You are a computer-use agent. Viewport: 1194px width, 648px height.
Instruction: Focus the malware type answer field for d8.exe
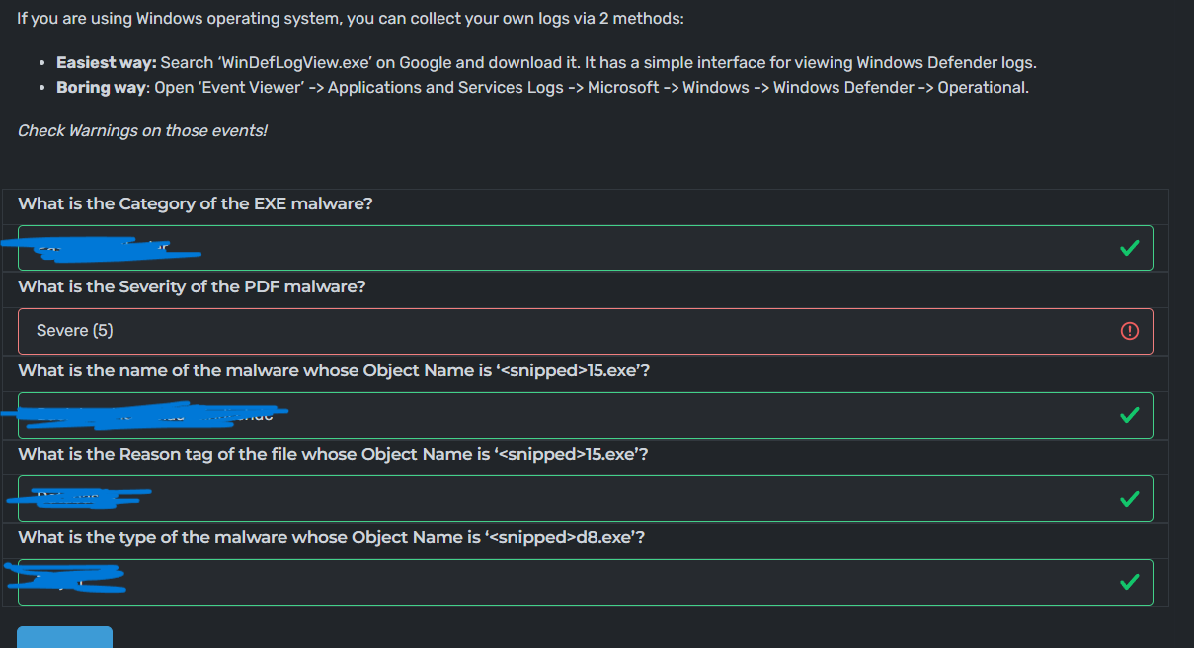[593, 582]
